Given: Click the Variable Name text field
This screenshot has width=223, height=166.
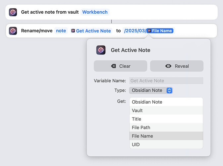Looking at the screenshot, I should (166, 81).
